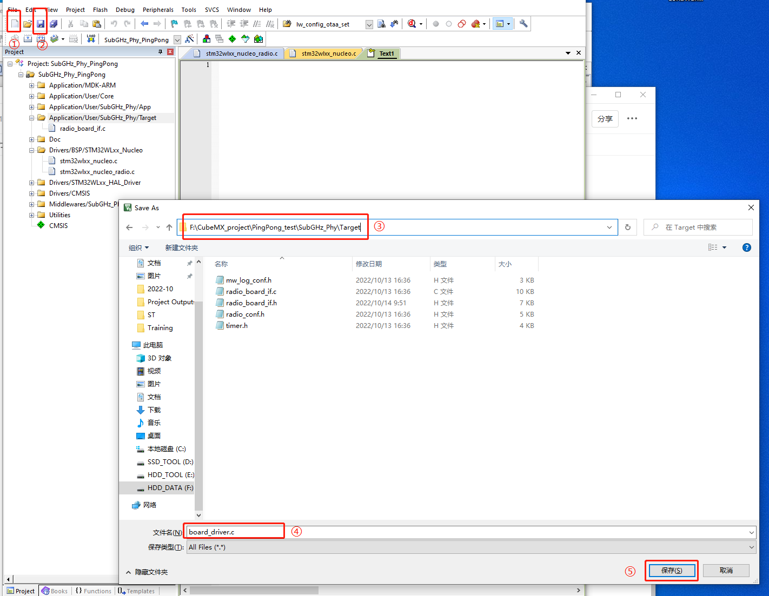Open the Peripherals menu
Image resolution: width=769 pixels, height=596 pixels.
158,10
